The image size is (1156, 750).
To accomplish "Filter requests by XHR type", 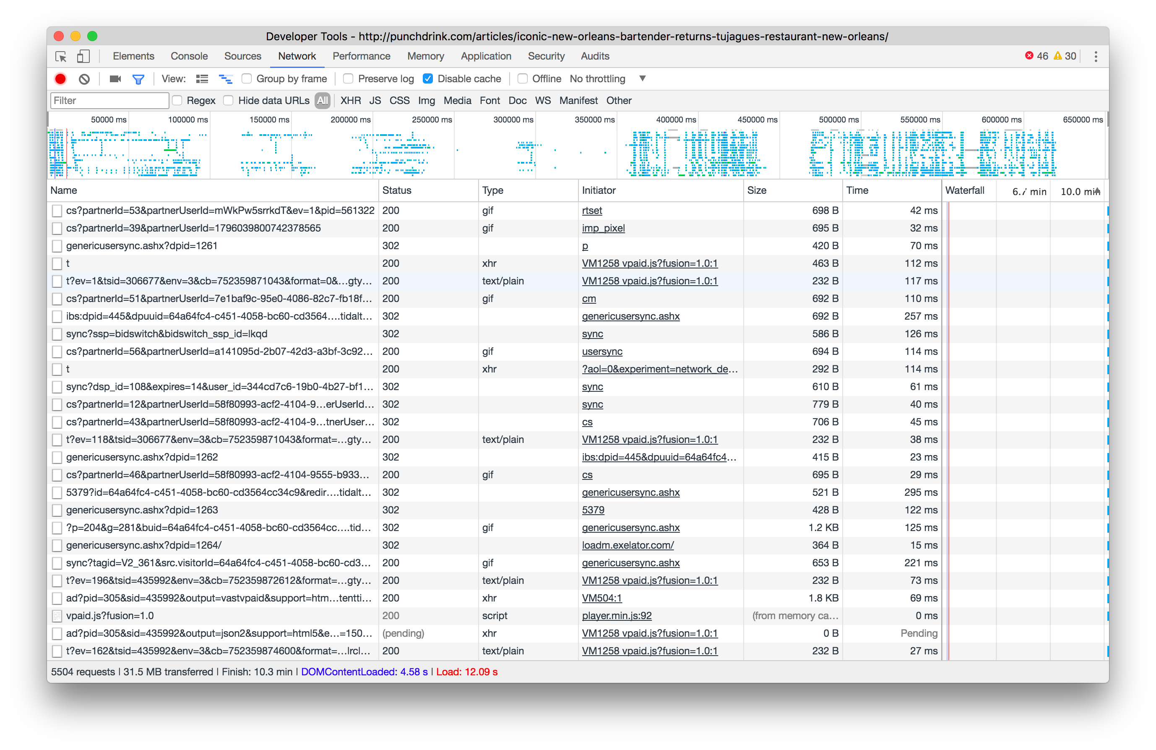I will coord(350,101).
